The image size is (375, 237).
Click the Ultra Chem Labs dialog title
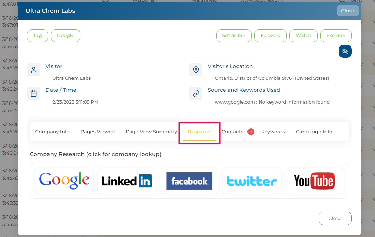50,11
